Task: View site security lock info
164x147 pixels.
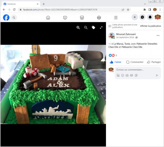Action: (x=20, y=10)
